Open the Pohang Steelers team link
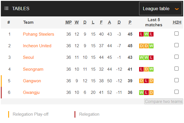 (x=38, y=34)
